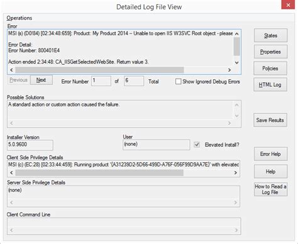Open the Properties button
Image resolution: width=298 pixels, height=244 pixels.
coord(270,52)
